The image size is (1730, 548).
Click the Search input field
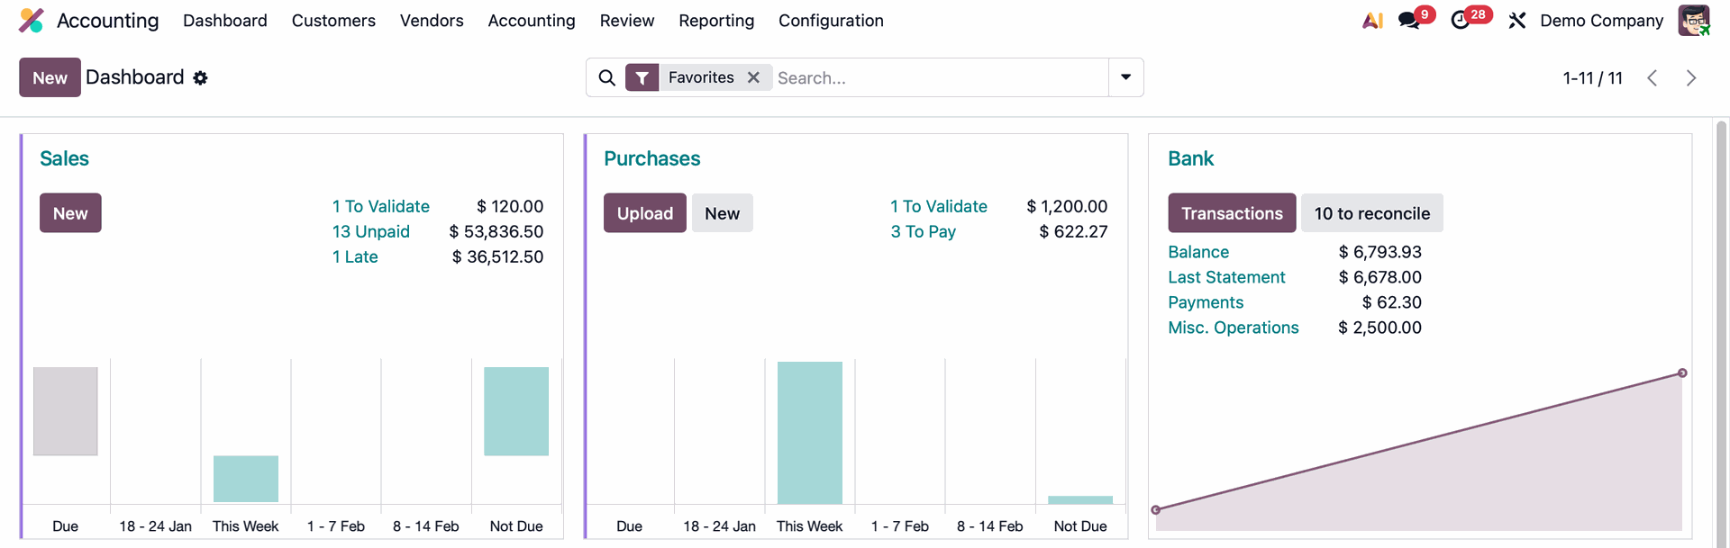point(937,78)
